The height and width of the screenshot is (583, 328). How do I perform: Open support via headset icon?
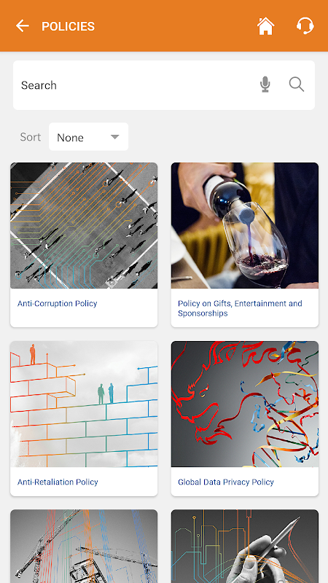coord(305,26)
